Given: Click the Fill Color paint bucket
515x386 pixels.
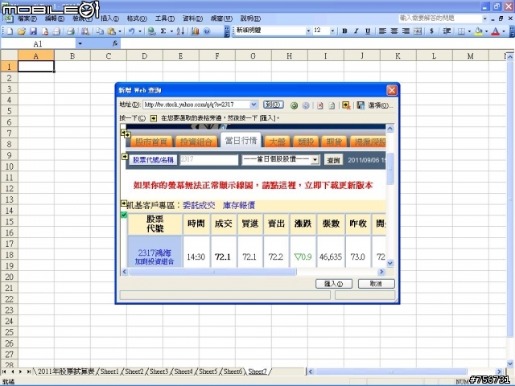Looking at the screenshot, I should (x=479, y=31).
